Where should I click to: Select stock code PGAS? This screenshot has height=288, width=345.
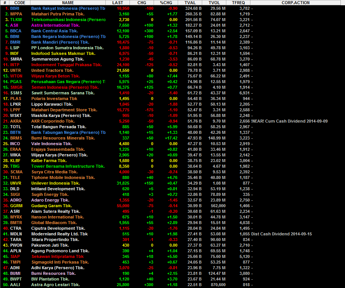(16, 82)
